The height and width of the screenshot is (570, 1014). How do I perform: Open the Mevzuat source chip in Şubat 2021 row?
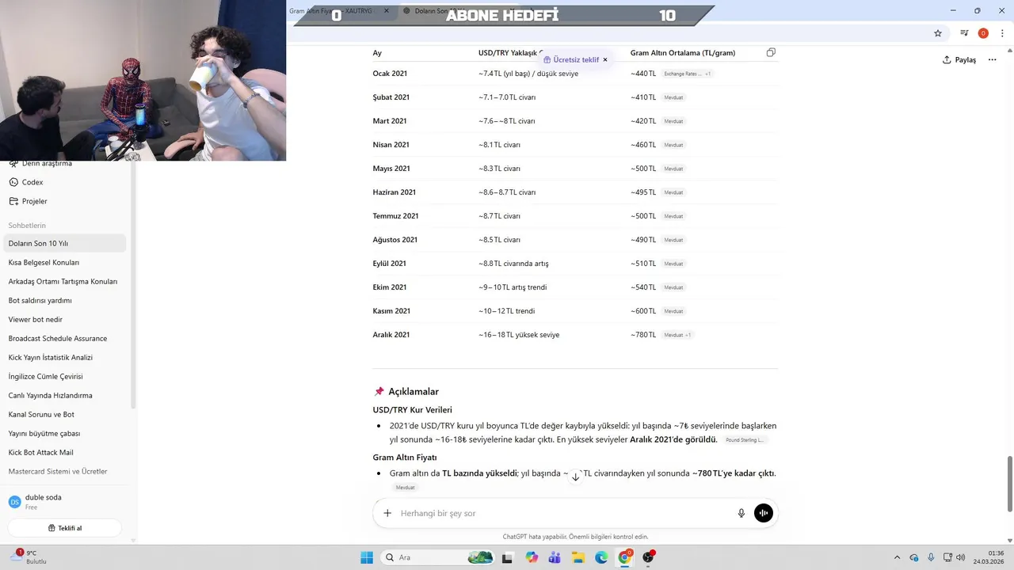coord(673,97)
